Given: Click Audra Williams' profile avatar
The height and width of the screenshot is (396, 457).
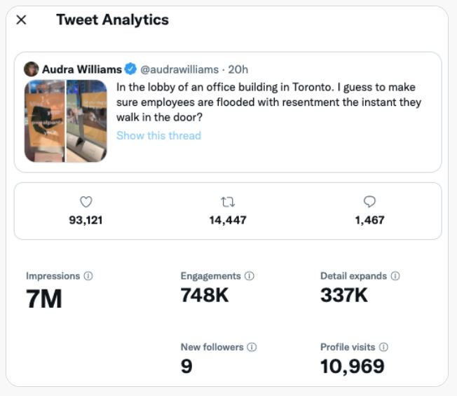Looking at the screenshot, I should 32,69.
